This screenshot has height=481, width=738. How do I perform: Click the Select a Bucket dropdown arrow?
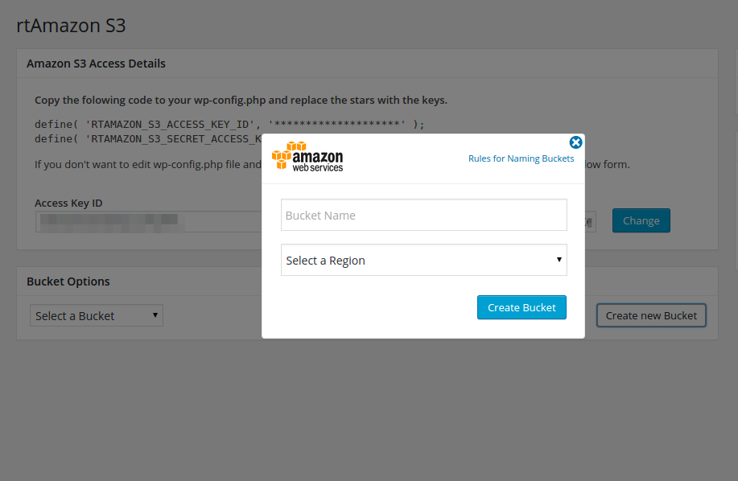(x=154, y=315)
